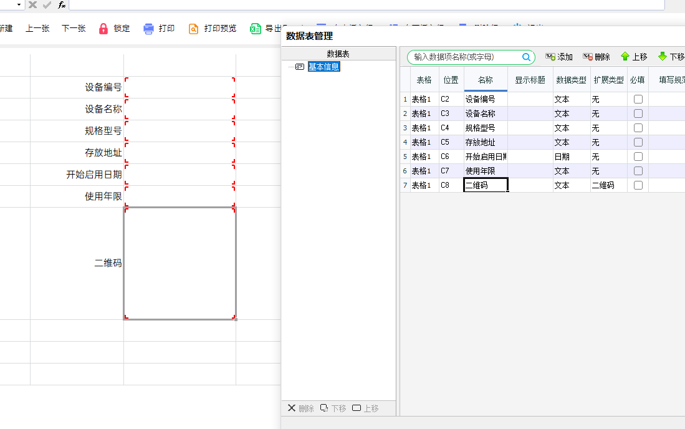Click 下一张 next sheet button

click(x=74, y=29)
